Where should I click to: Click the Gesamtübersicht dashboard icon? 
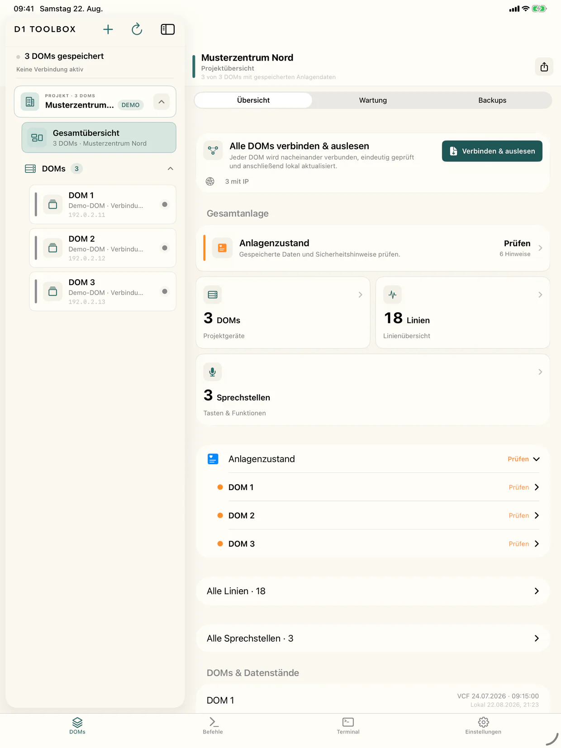pyautogui.click(x=37, y=138)
